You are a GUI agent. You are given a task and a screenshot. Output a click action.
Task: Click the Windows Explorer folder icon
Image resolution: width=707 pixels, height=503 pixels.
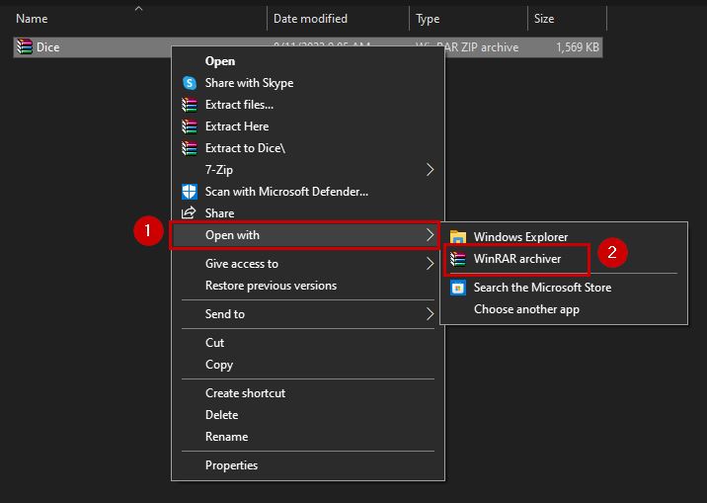pyautogui.click(x=458, y=237)
